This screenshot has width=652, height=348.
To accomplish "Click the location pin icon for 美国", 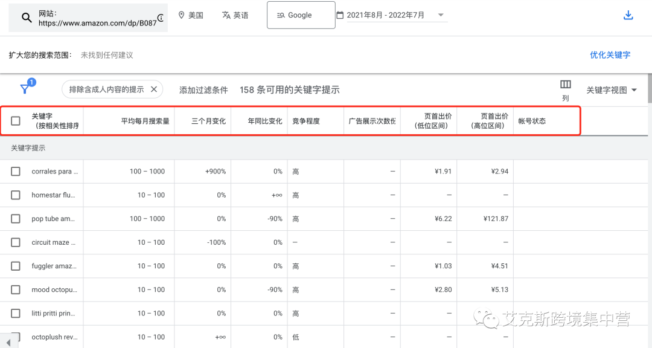I will click(181, 15).
